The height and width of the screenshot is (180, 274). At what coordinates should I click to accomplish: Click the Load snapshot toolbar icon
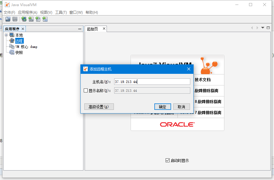(x=8, y=19)
